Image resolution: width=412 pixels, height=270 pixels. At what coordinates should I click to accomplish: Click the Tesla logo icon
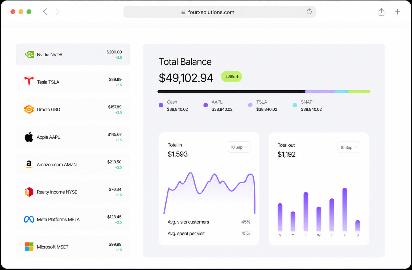click(x=29, y=82)
